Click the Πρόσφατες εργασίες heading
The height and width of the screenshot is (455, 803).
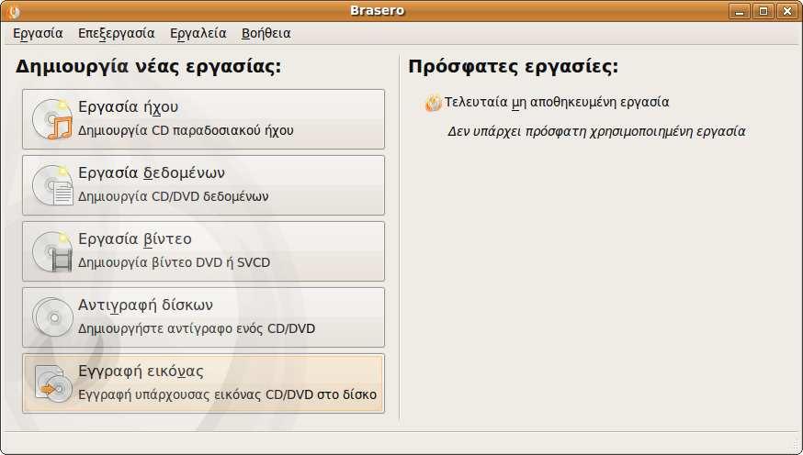tap(514, 67)
